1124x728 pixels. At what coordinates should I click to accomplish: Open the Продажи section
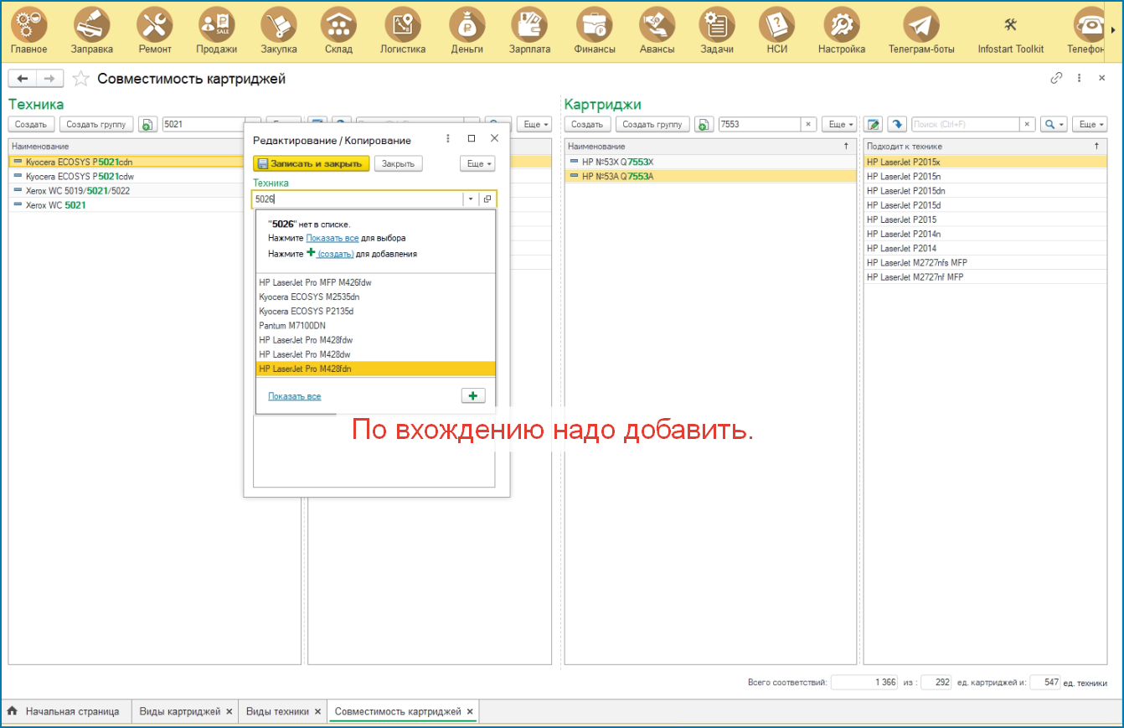coord(217,31)
